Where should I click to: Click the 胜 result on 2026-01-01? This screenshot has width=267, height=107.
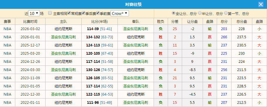pos(161,37)
